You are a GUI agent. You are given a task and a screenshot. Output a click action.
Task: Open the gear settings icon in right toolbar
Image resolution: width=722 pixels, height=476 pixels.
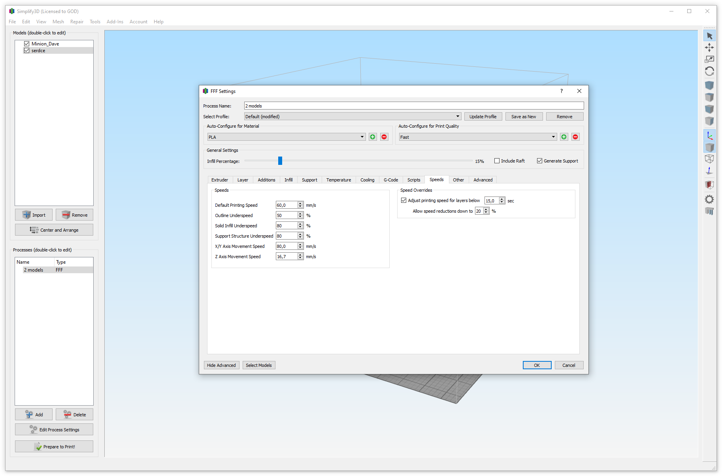click(709, 199)
